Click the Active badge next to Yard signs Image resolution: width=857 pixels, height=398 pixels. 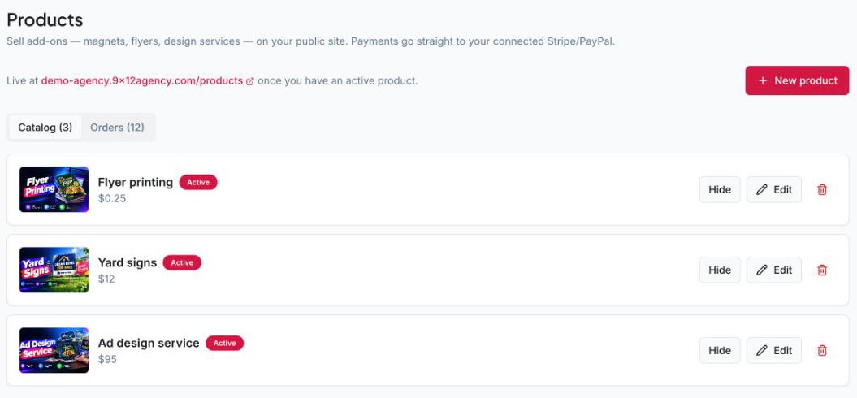(182, 263)
